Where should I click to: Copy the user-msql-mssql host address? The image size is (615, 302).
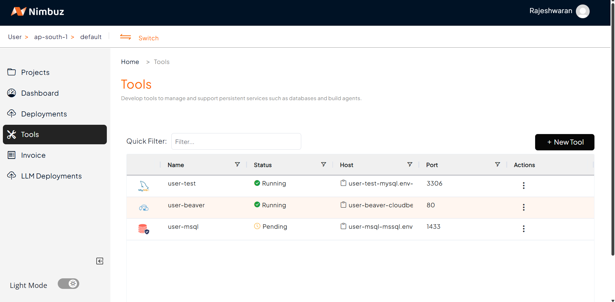tap(343, 226)
